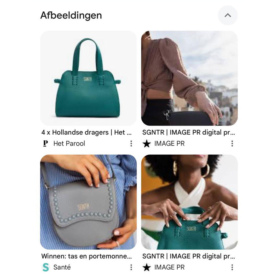Click the bottom IMAGE PR star favicon

(x=147, y=267)
